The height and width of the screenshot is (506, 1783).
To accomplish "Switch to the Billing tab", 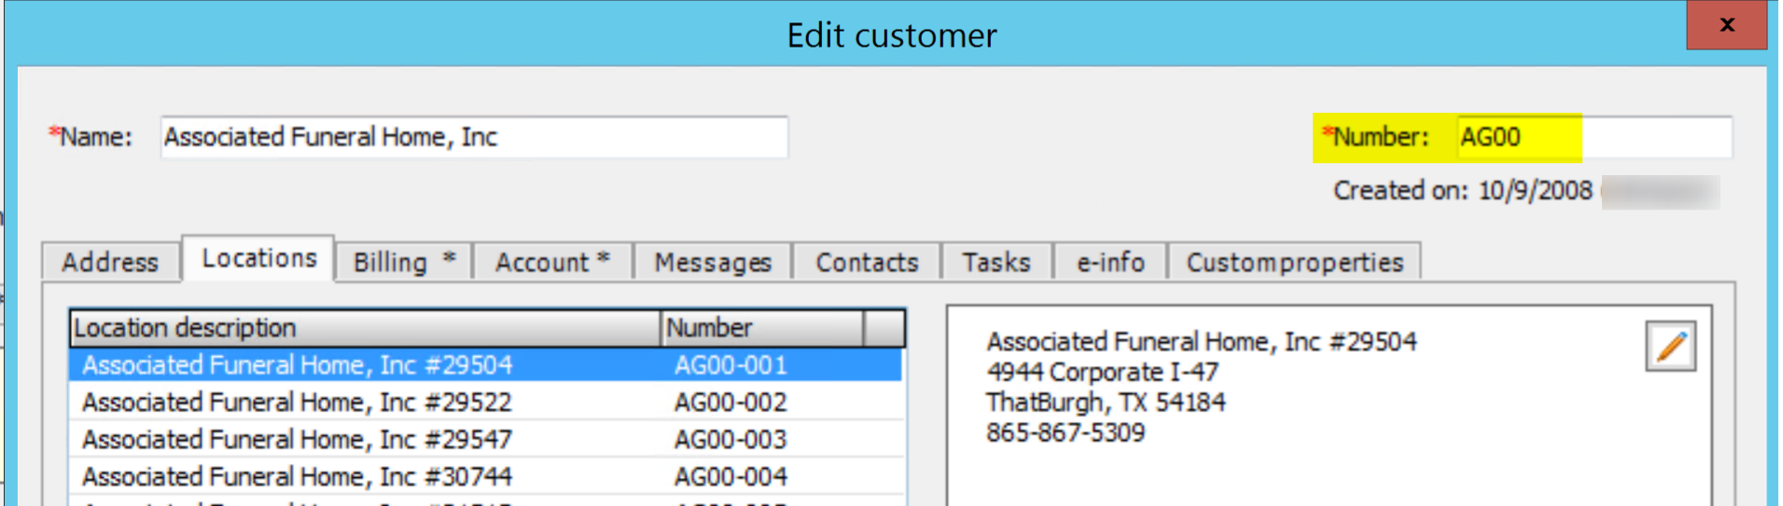I will tap(403, 262).
